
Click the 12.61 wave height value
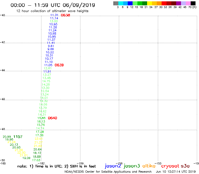point(48,68)
